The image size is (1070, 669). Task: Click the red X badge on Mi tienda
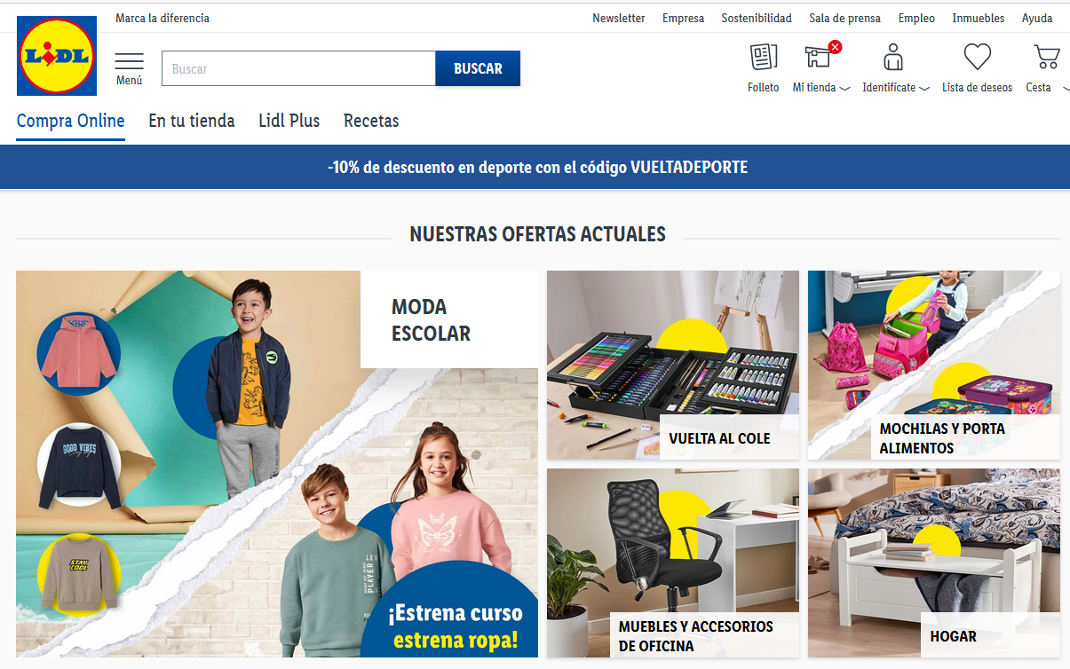click(x=835, y=47)
